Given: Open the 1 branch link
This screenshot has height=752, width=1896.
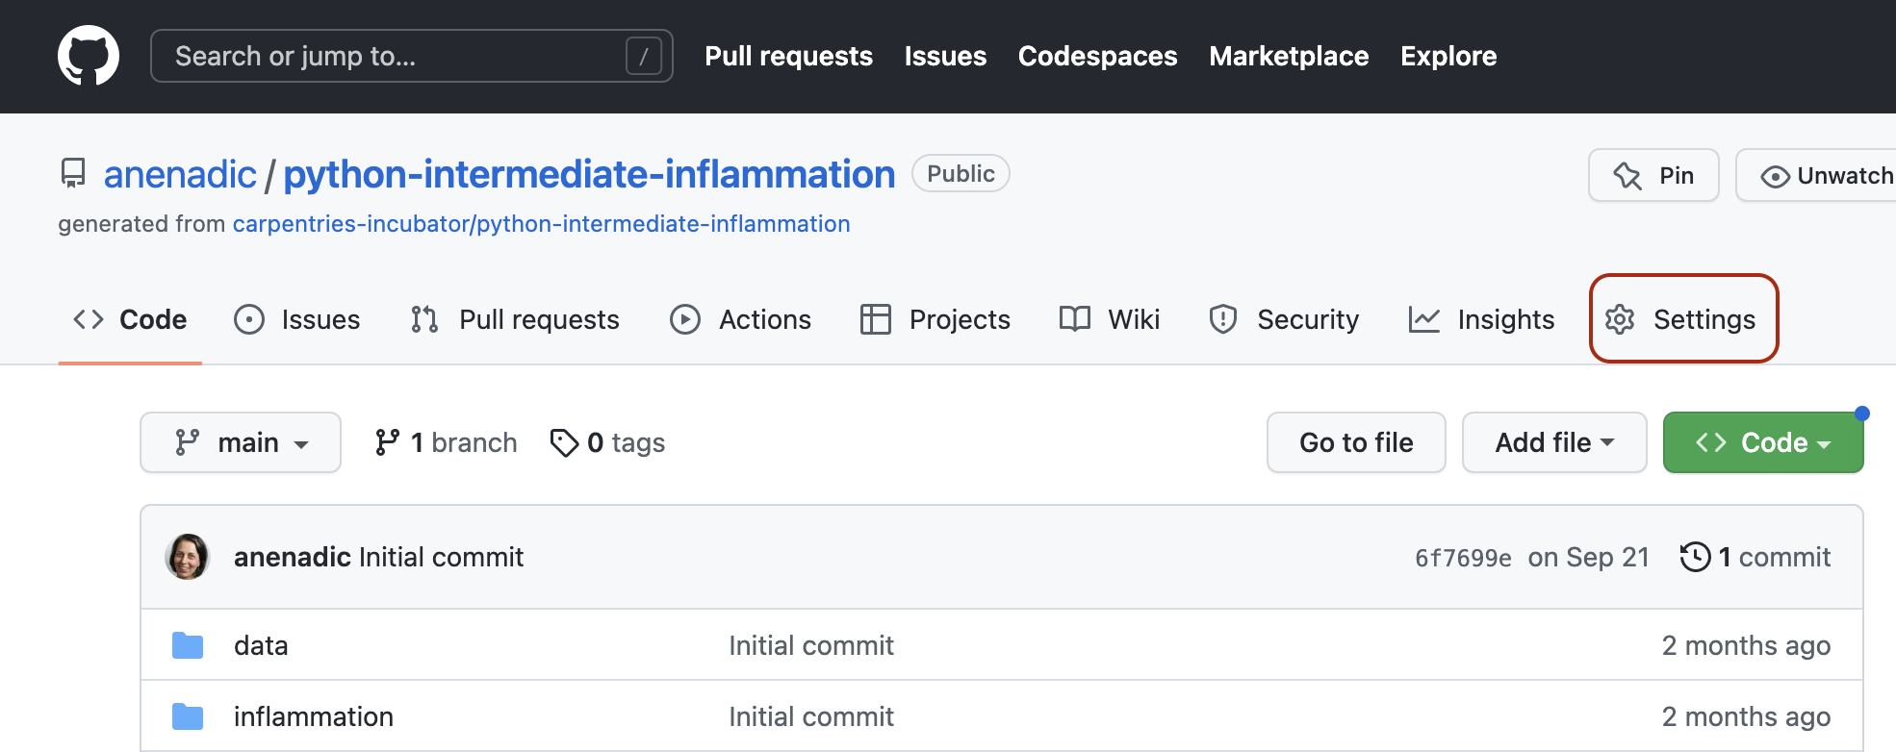Looking at the screenshot, I should click(447, 442).
